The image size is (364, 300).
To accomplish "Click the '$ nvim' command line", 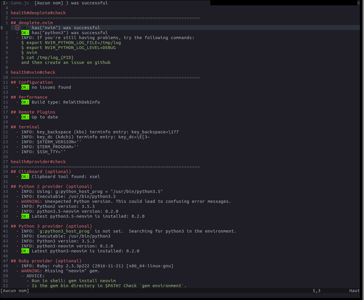I will pyautogui.click(x=29, y=53).
